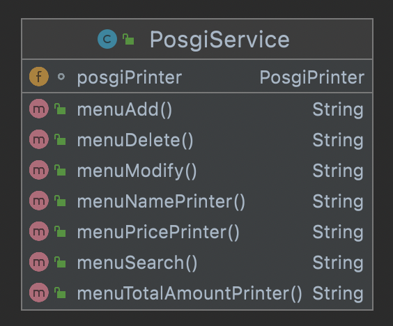Image resolution: width=393 pixels, height=326 pixels.
Task: Select the menuPricePrinter() method name
Action: click(158, 232)
